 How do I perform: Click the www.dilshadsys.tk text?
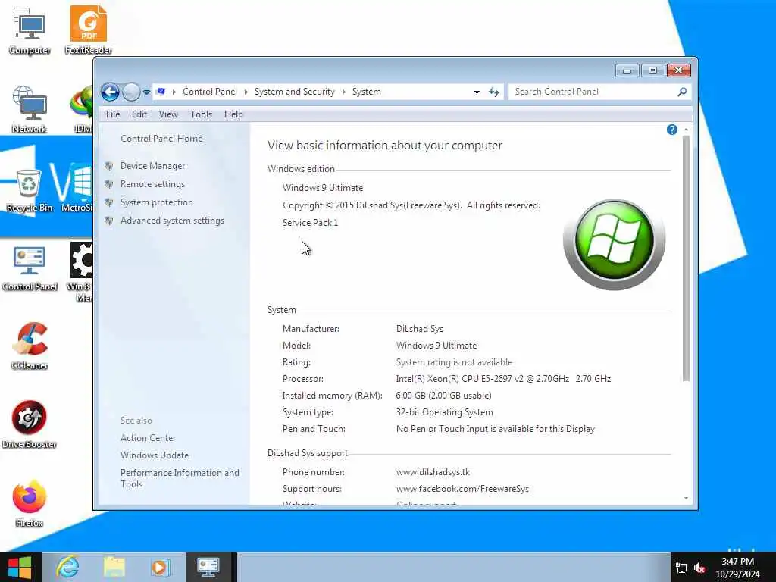click(x=433, y=472)
